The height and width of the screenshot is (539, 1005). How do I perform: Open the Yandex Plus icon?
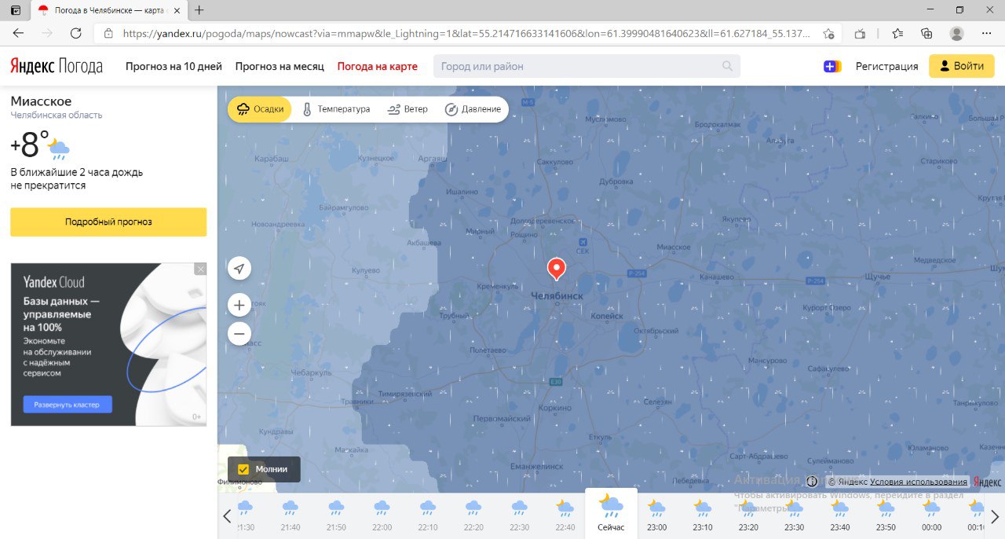pos(832,66)
